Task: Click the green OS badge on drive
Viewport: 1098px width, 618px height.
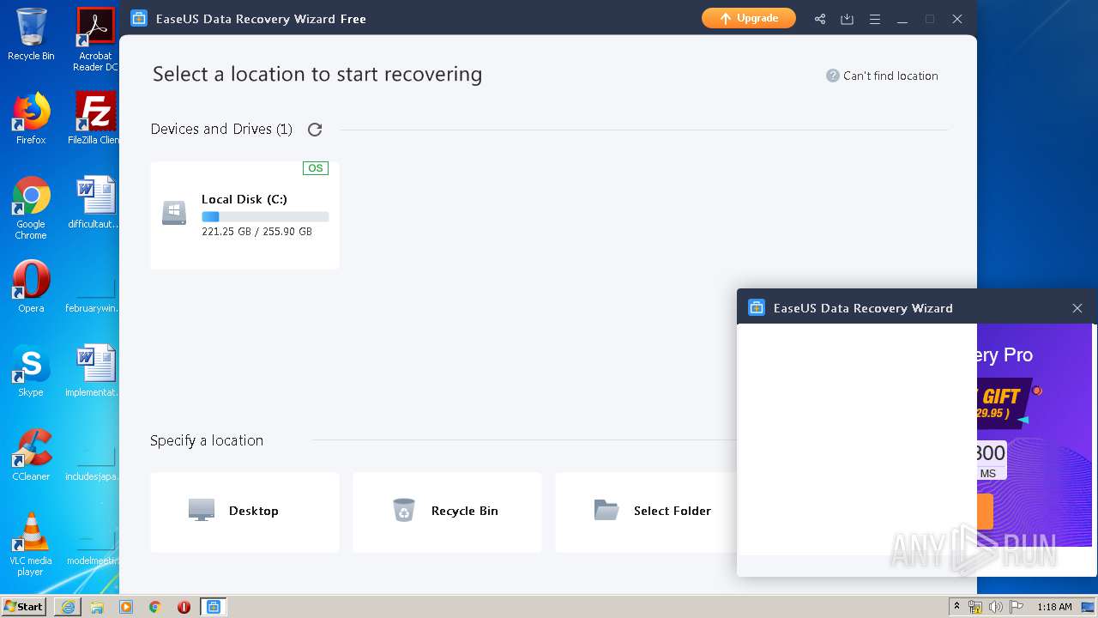Action: (316, 168)
